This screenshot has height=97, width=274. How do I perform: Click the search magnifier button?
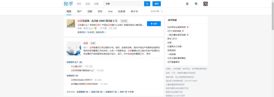(x=147, y=4)
